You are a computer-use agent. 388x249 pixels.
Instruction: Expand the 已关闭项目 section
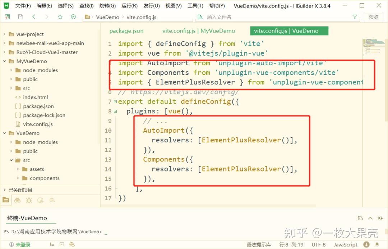pos(20,190)
